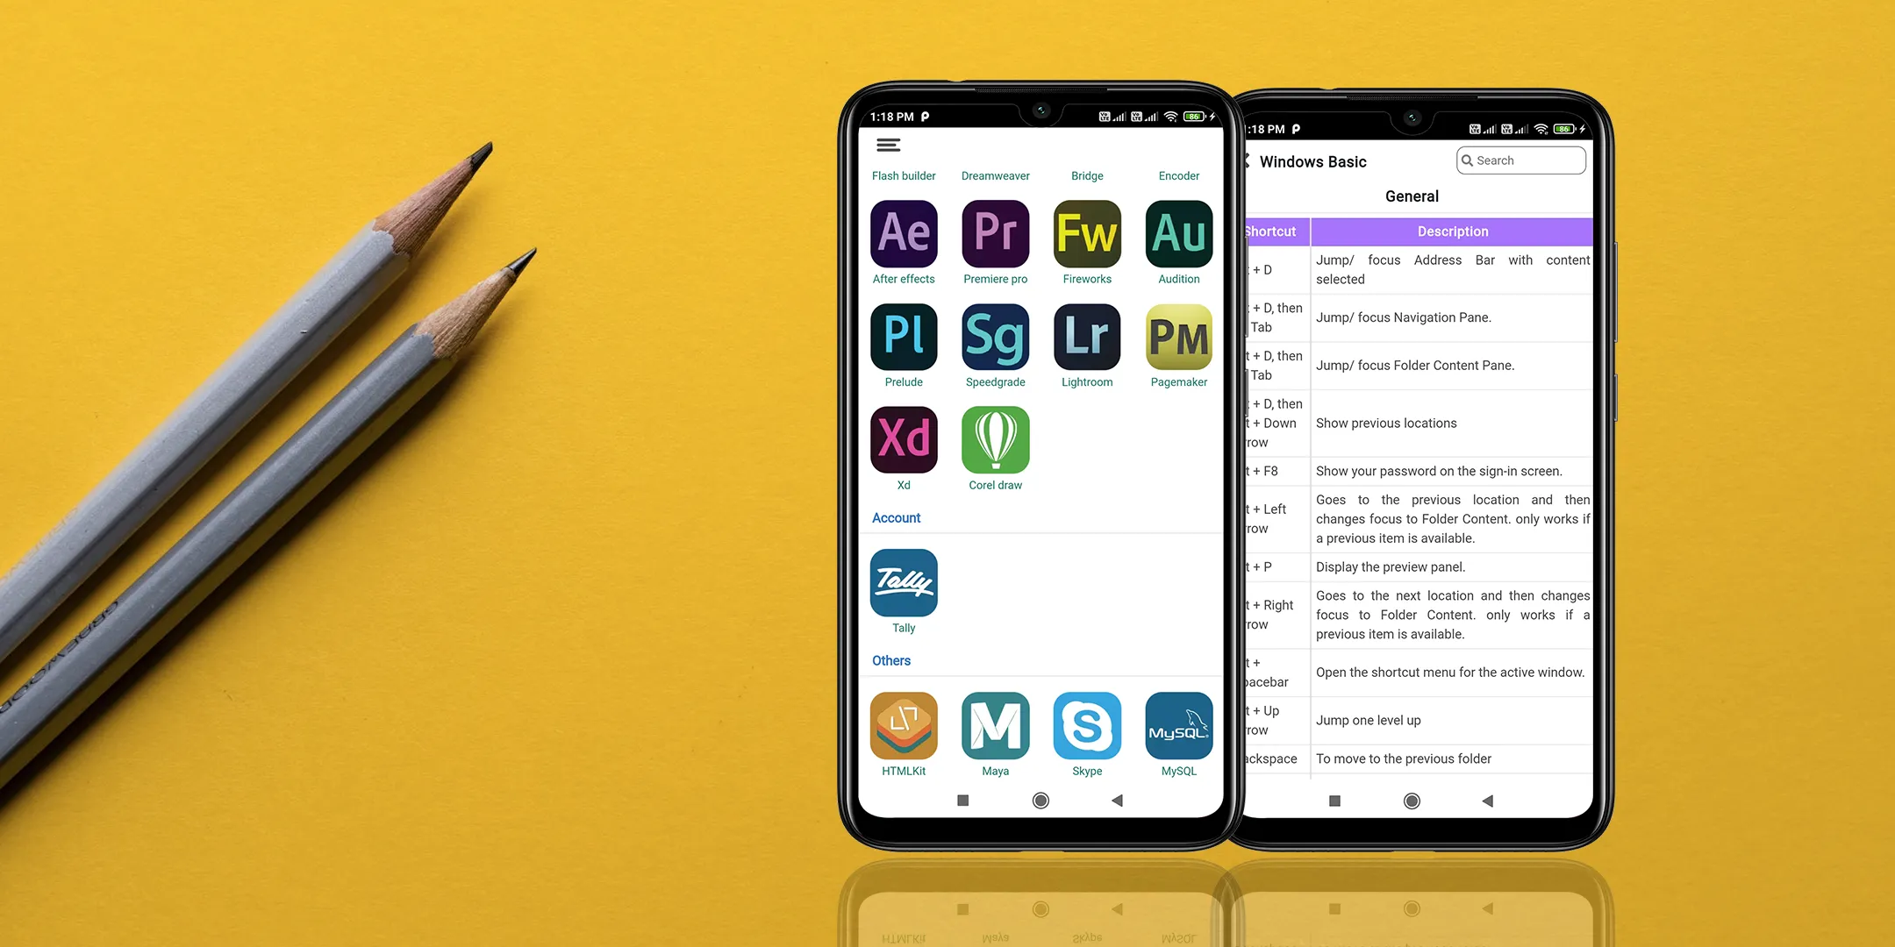Image resolution: width=1895 pixels, height=947 pixels.
Task: Expand the Account category
Action: (896, 517)
